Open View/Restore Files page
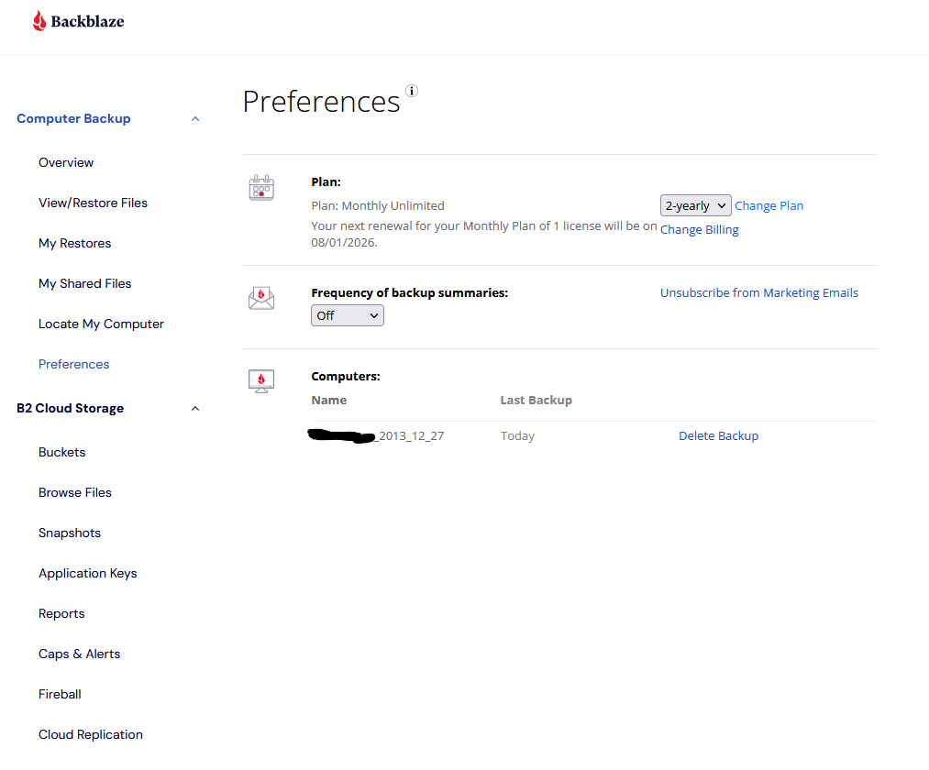 tap(93, 203)
